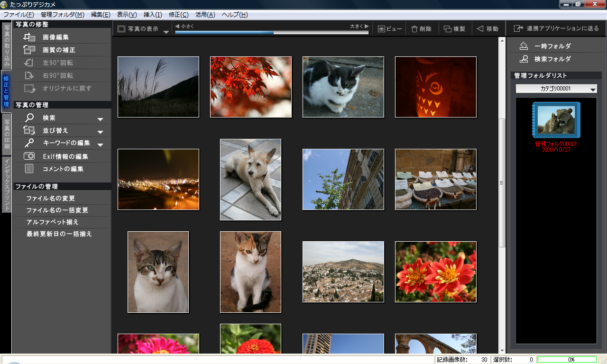Switch to the 写真の印刷 vertical tab

tap(7, 134)
